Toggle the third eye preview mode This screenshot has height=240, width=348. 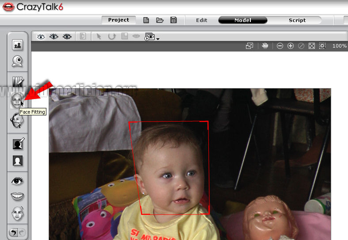coord(67,37)
